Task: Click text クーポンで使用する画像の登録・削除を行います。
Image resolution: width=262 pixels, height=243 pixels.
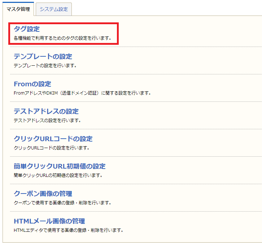Action: coord(62,203)
